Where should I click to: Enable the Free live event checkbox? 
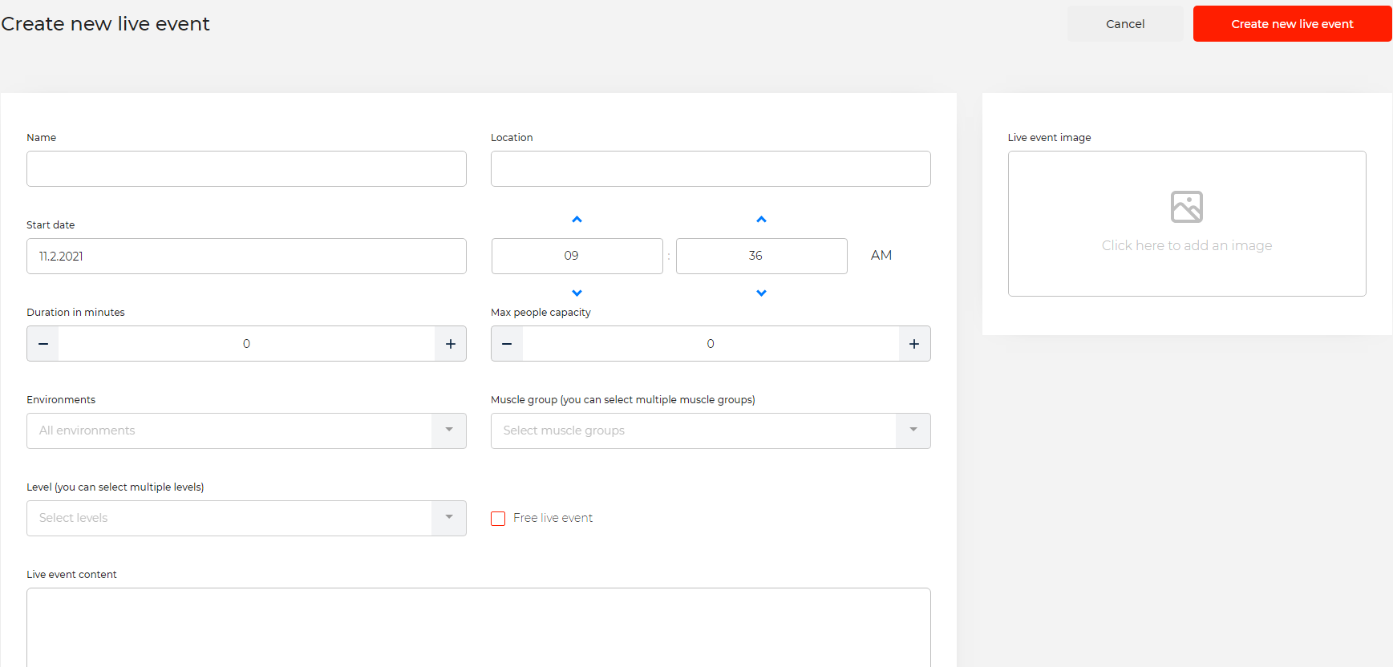coord(498,519)
